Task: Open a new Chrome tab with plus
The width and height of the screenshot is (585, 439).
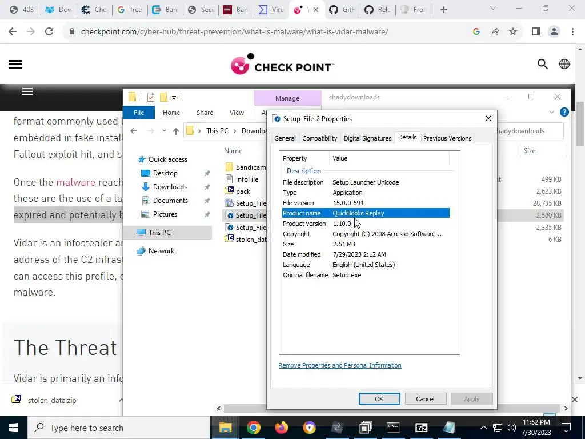Action: (443, 10)
